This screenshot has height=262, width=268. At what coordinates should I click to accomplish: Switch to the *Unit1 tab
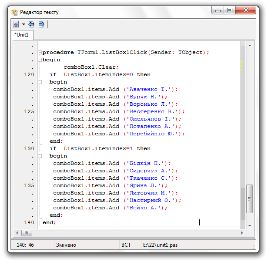[x=22, y=35]
